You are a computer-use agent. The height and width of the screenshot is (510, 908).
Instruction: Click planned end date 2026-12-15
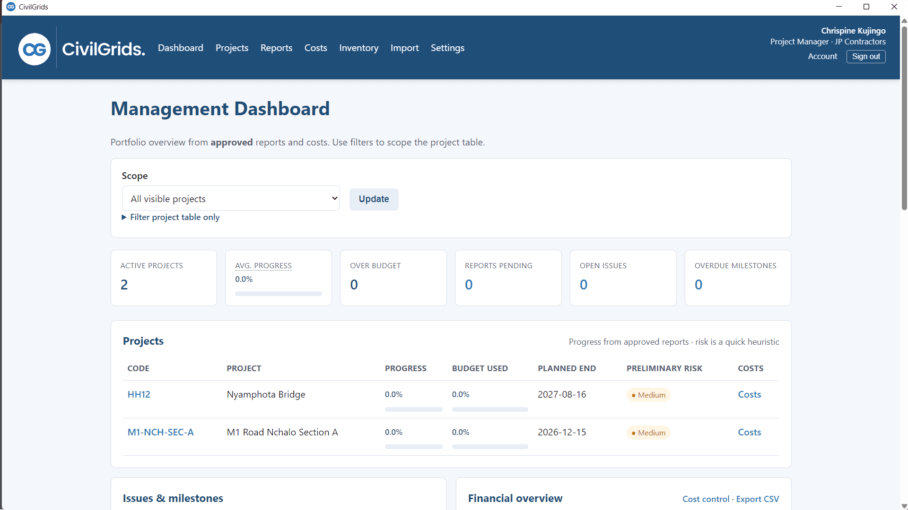562,432
